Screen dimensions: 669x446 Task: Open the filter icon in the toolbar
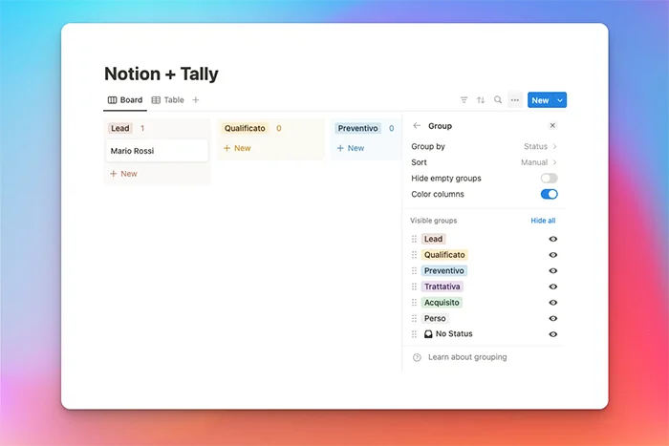pos(464,100)
